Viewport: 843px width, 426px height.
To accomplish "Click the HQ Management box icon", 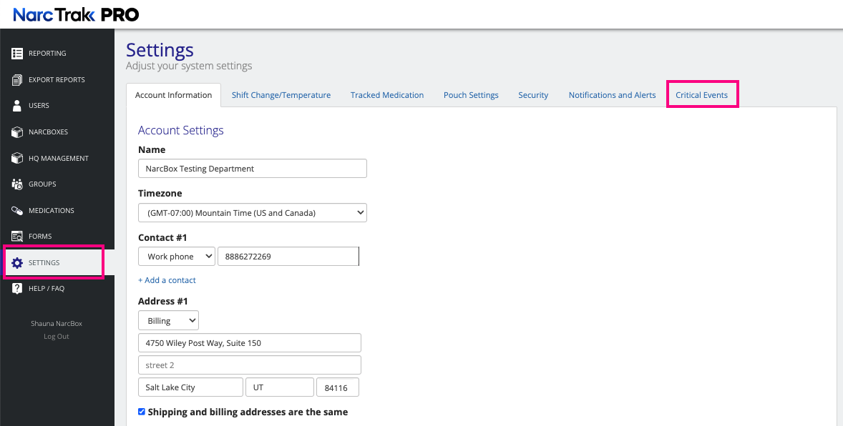I will point(17,158).
